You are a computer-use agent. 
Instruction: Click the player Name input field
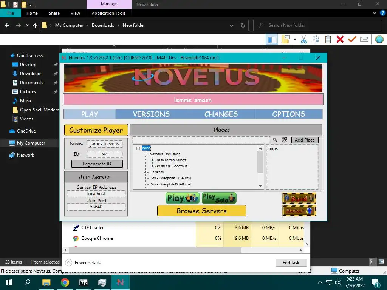105,144
